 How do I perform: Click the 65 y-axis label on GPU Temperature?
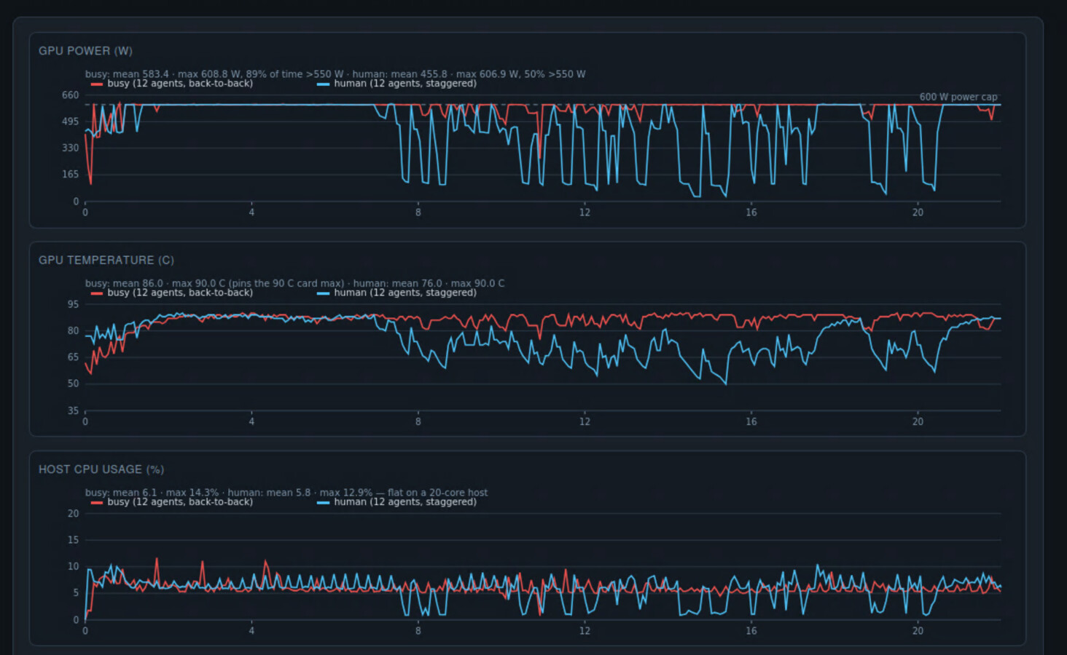click(x=73, y=357)
